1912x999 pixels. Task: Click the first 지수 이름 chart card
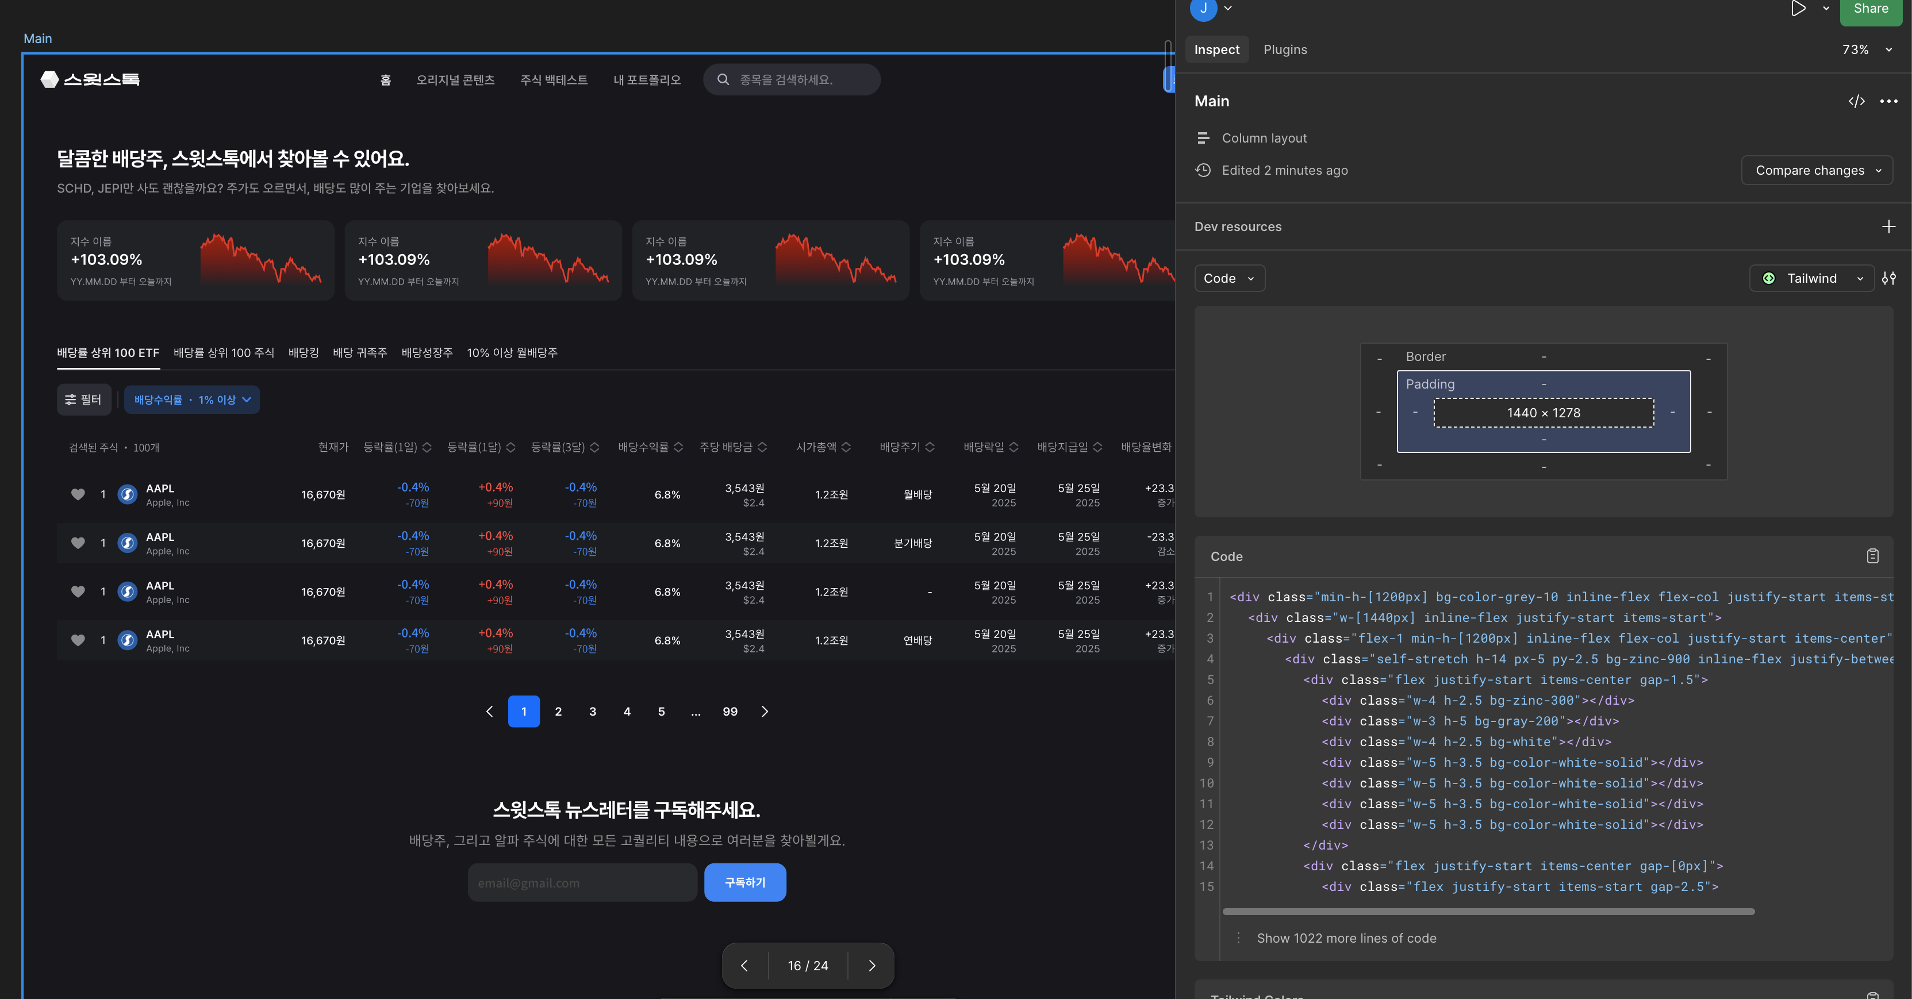pos(195,260)
